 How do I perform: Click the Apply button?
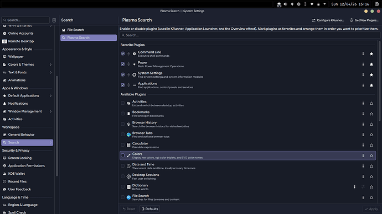371,209
